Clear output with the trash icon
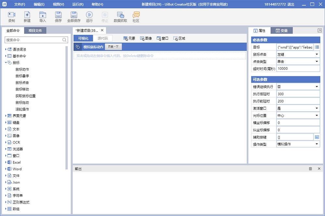 click(x=310, y=169)
